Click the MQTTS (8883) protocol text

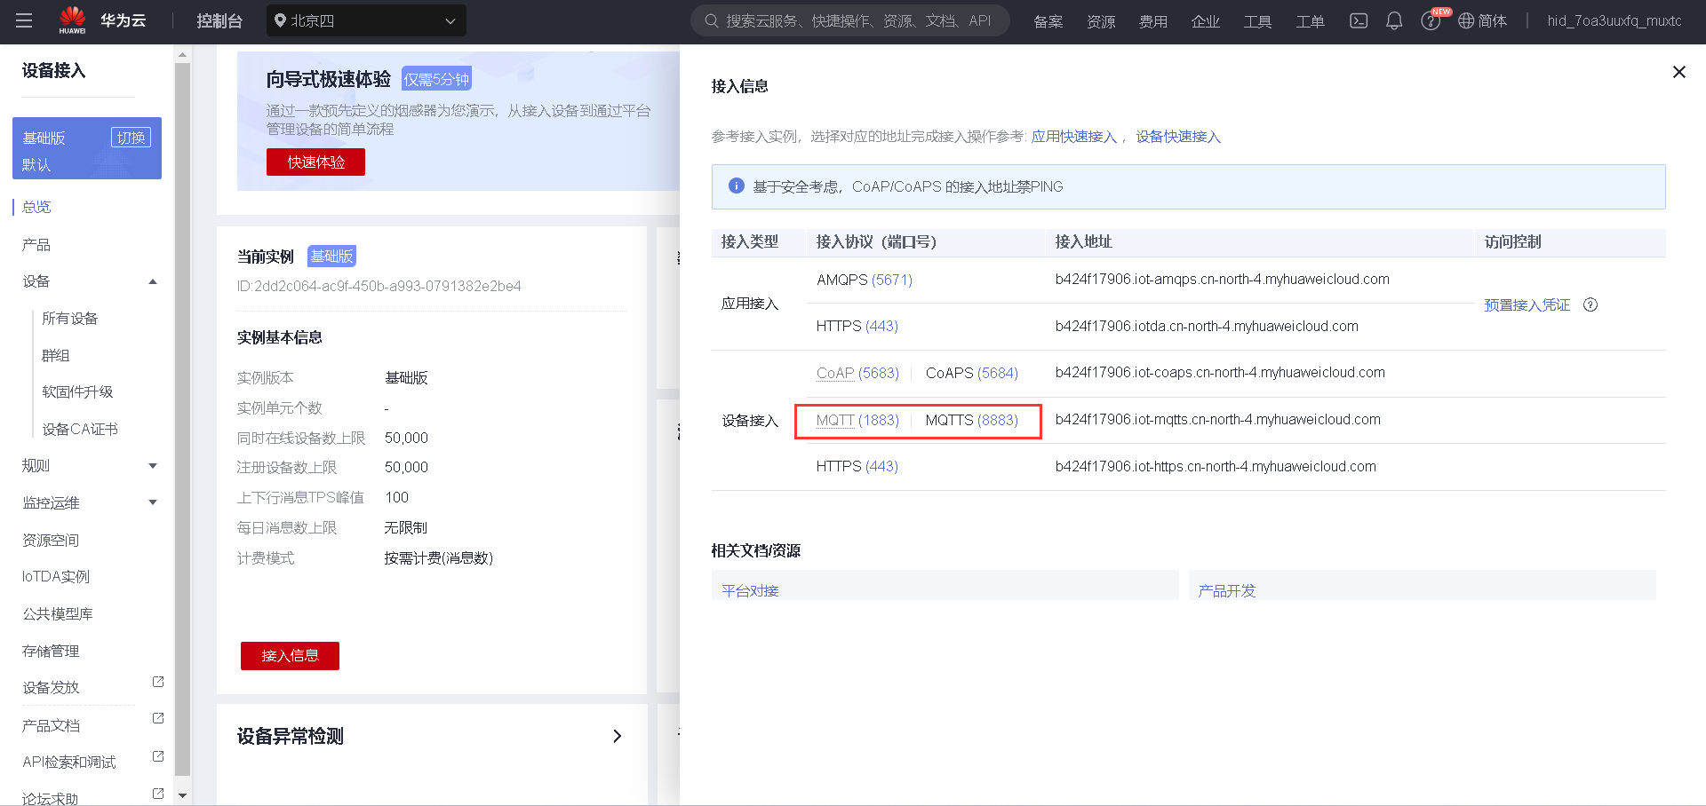971,420
